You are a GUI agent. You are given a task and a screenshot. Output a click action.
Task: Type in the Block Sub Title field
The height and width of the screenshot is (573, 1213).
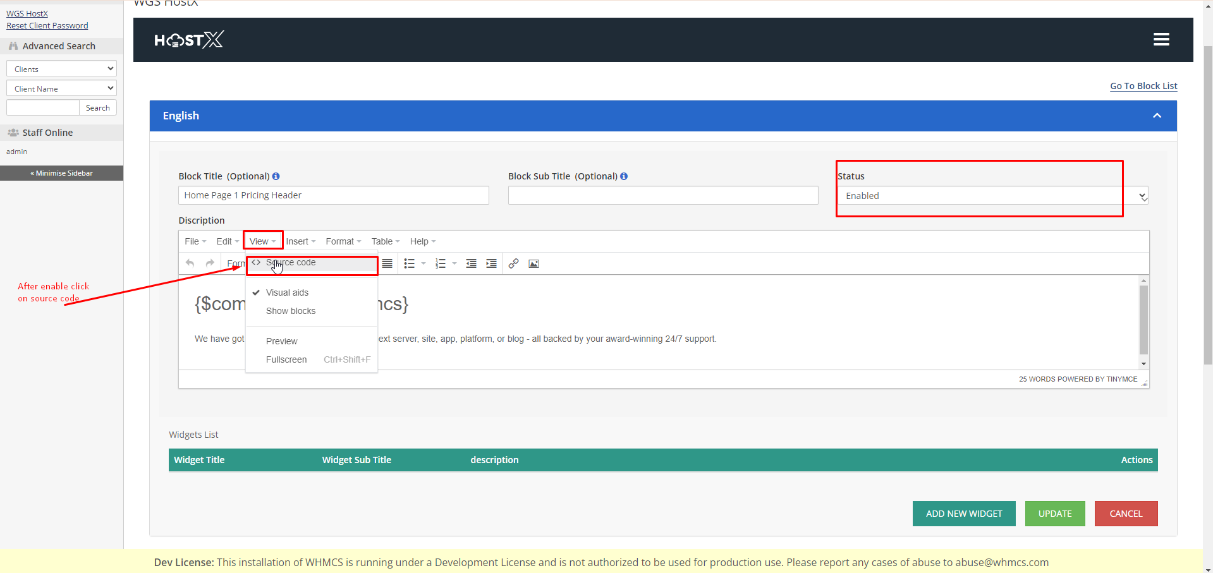pos(662,195)
